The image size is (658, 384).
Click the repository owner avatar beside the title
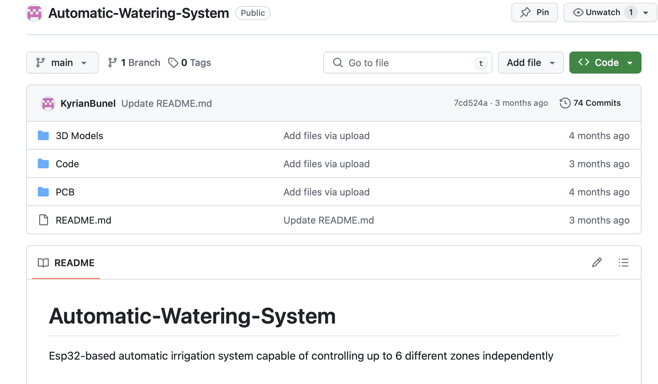34,13
